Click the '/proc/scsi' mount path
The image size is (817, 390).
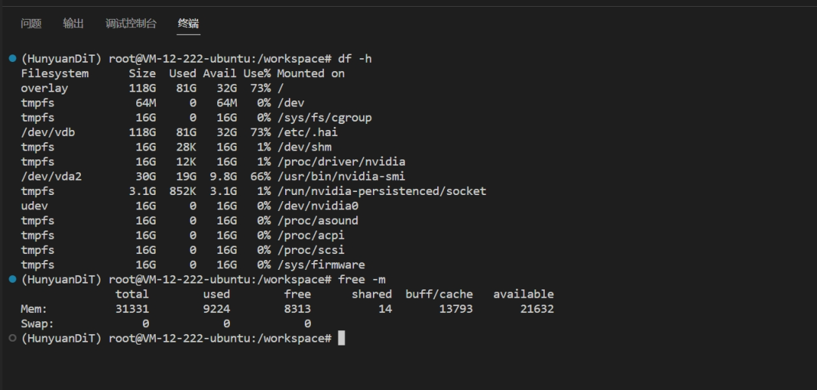point(311,250)
